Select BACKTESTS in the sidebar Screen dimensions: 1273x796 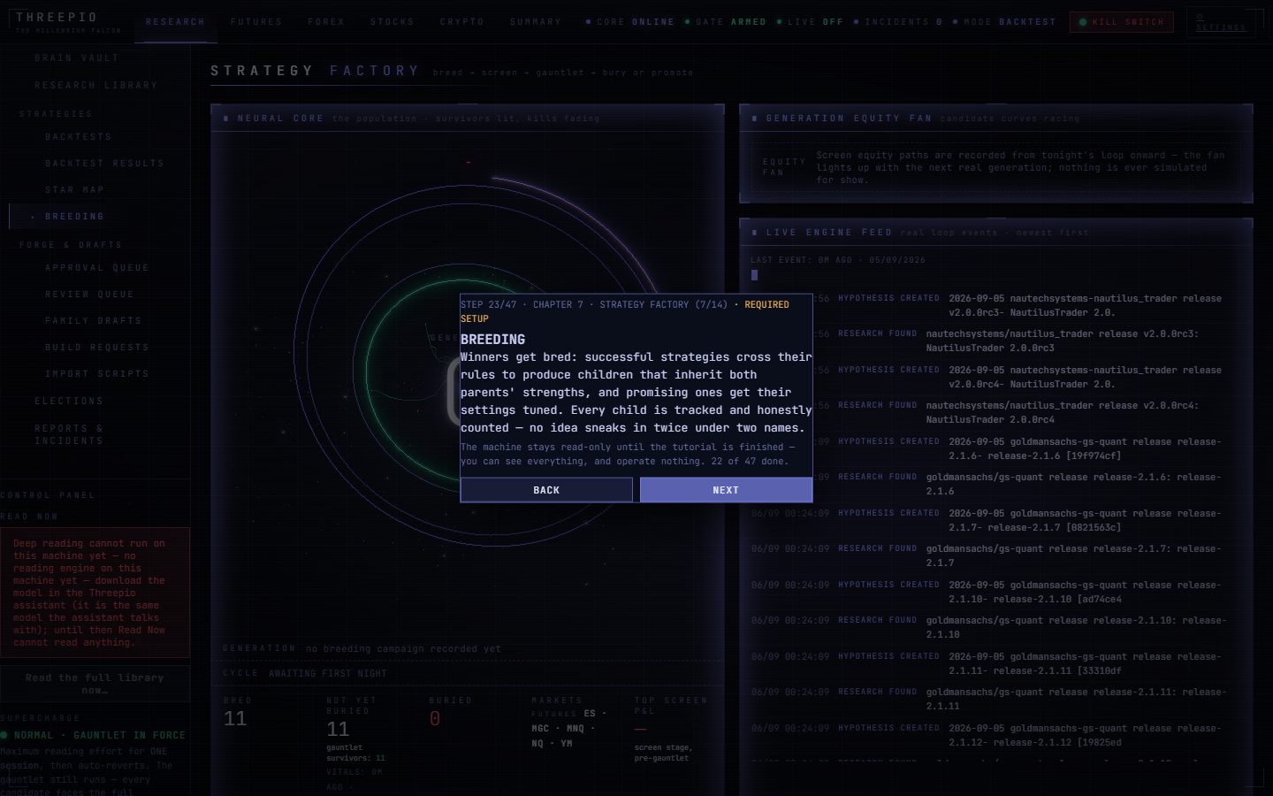pos(79,137)
